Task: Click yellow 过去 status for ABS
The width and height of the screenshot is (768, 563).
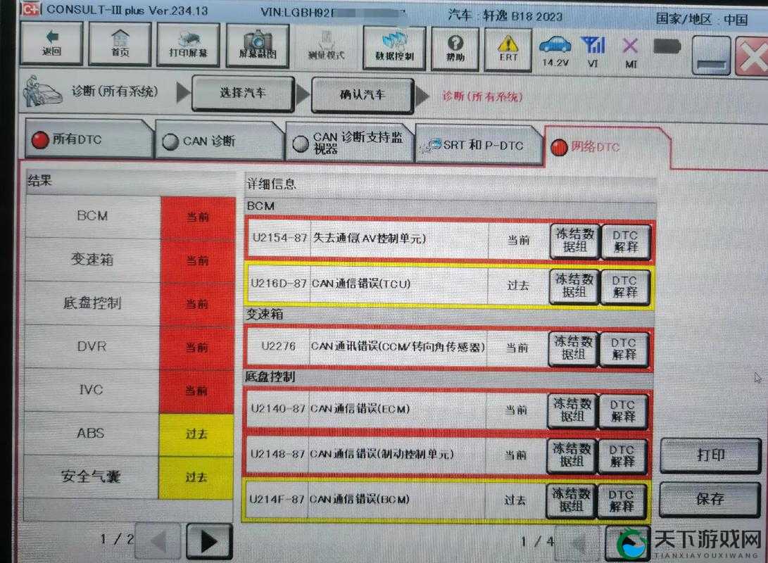Action: [x=196, y=434]
